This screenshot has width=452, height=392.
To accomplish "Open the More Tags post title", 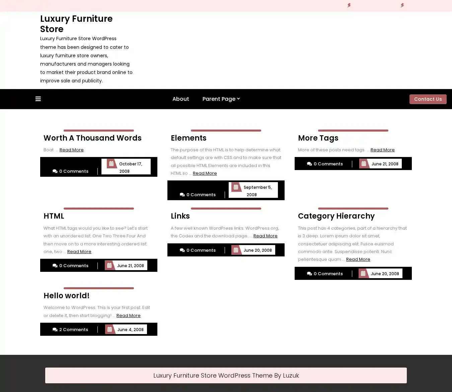I will [x=318, y=138].
